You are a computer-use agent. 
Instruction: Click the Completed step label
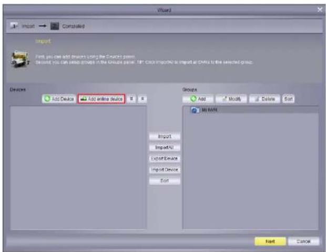tap(74, 26)
